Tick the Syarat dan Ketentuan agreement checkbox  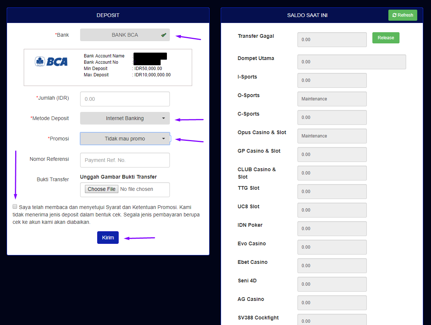15,206
